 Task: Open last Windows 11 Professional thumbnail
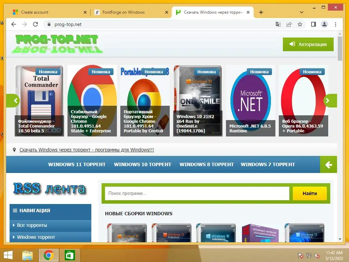304,233
